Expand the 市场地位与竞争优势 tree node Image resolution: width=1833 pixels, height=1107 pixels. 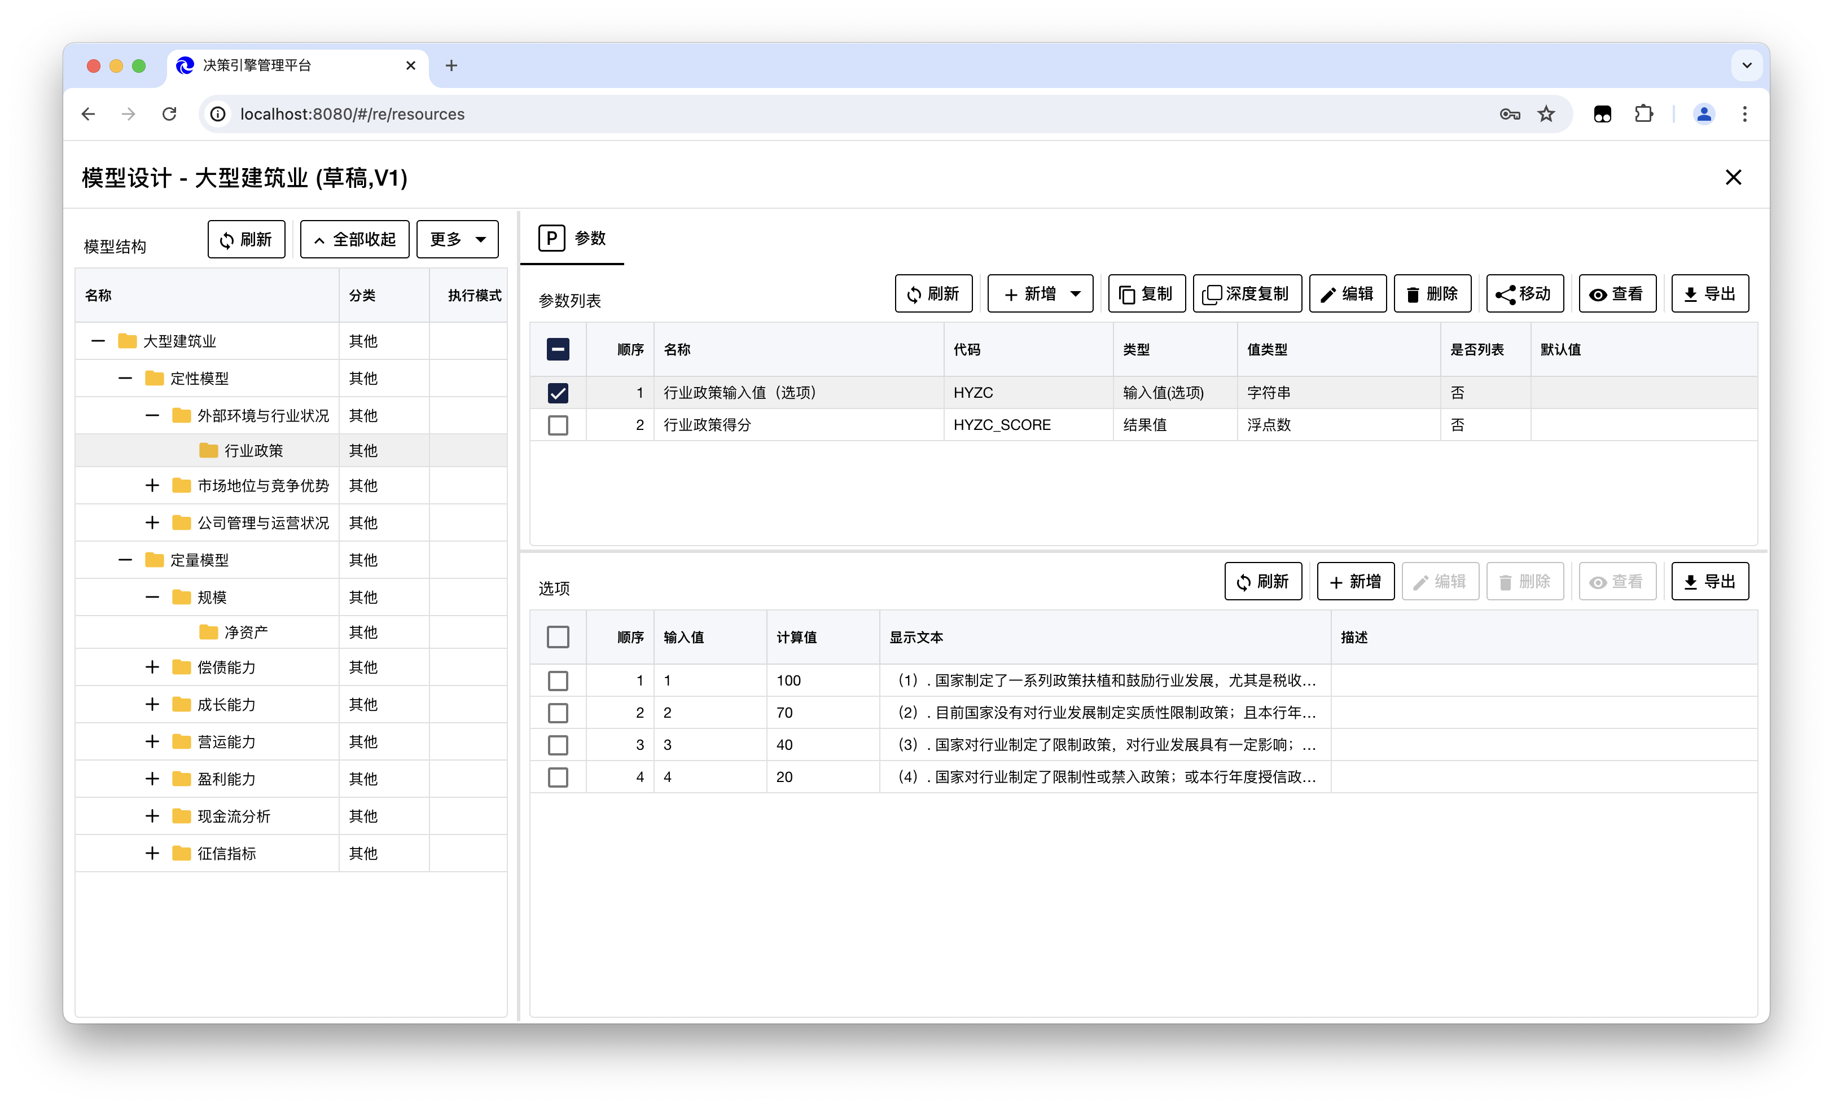point(152,486)
